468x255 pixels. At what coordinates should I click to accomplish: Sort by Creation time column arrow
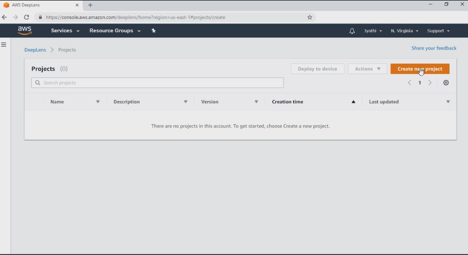[x=353, y=102]
